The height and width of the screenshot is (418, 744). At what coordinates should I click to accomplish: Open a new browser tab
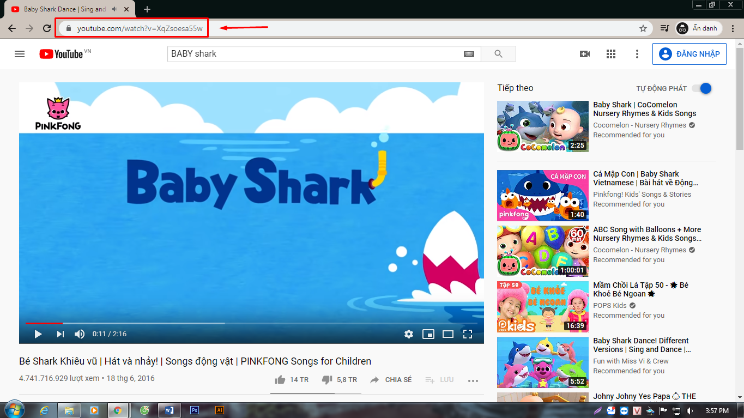(x=147, y=9)
